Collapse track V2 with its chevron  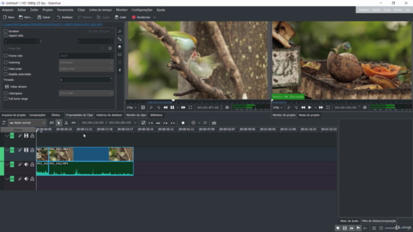point(7,136)
